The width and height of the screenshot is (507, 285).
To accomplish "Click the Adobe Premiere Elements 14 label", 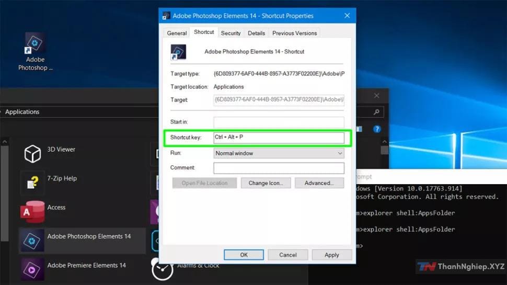I will point(86,265).
